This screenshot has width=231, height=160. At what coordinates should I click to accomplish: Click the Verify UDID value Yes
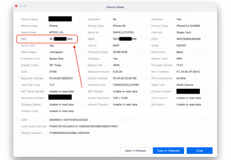(52, 46)
